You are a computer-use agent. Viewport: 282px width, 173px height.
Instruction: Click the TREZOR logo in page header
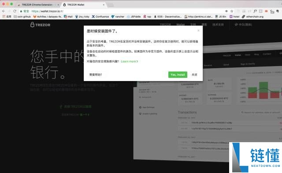tap(40, 25)
